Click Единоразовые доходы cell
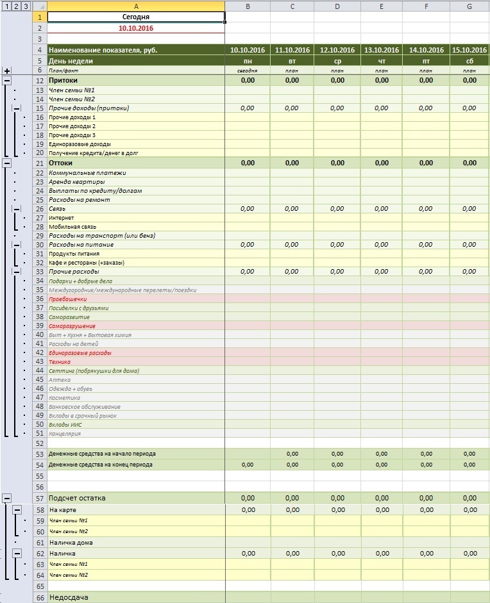 (136, 144)
